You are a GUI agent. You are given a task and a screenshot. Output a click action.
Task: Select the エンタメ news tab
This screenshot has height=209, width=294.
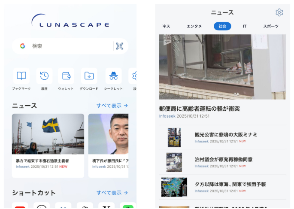pos(194,26)
